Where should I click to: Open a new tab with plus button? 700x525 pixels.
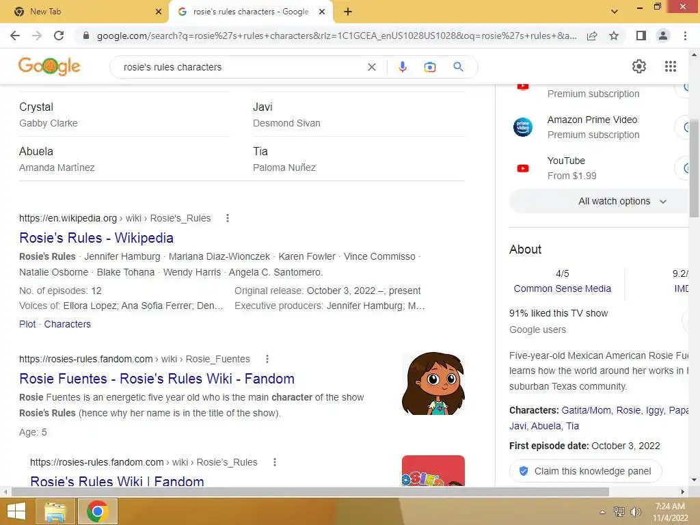pyautogui.click(x=348, y=12)
